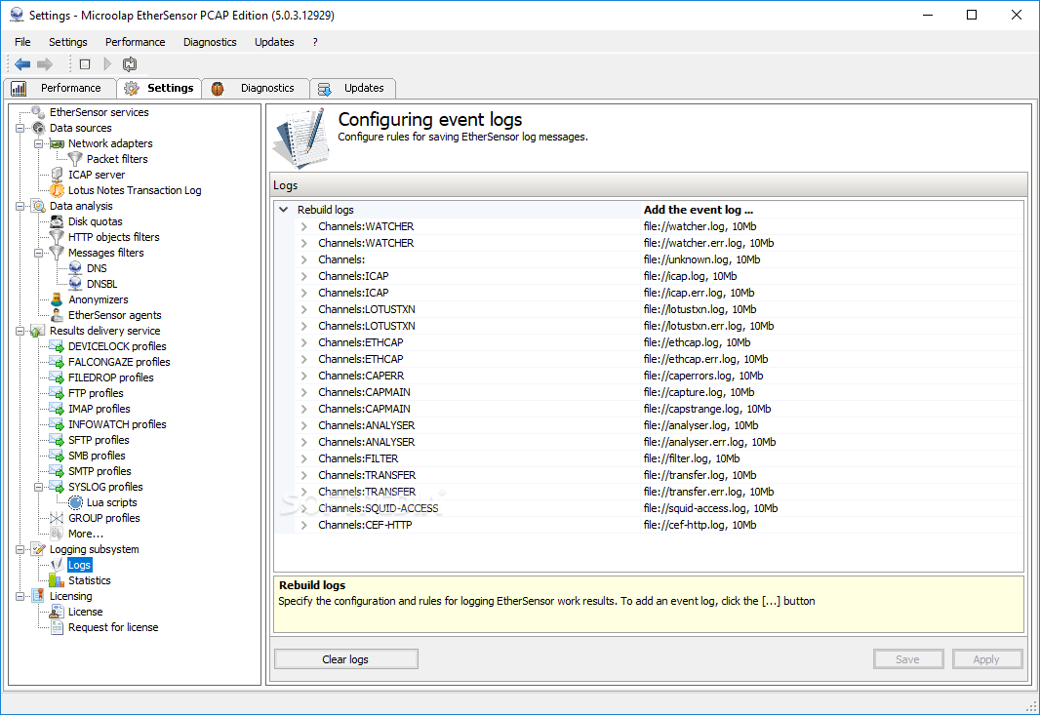Select INFOWATCH profiles in the tree
1040x715 pixels.
[117, 424]
